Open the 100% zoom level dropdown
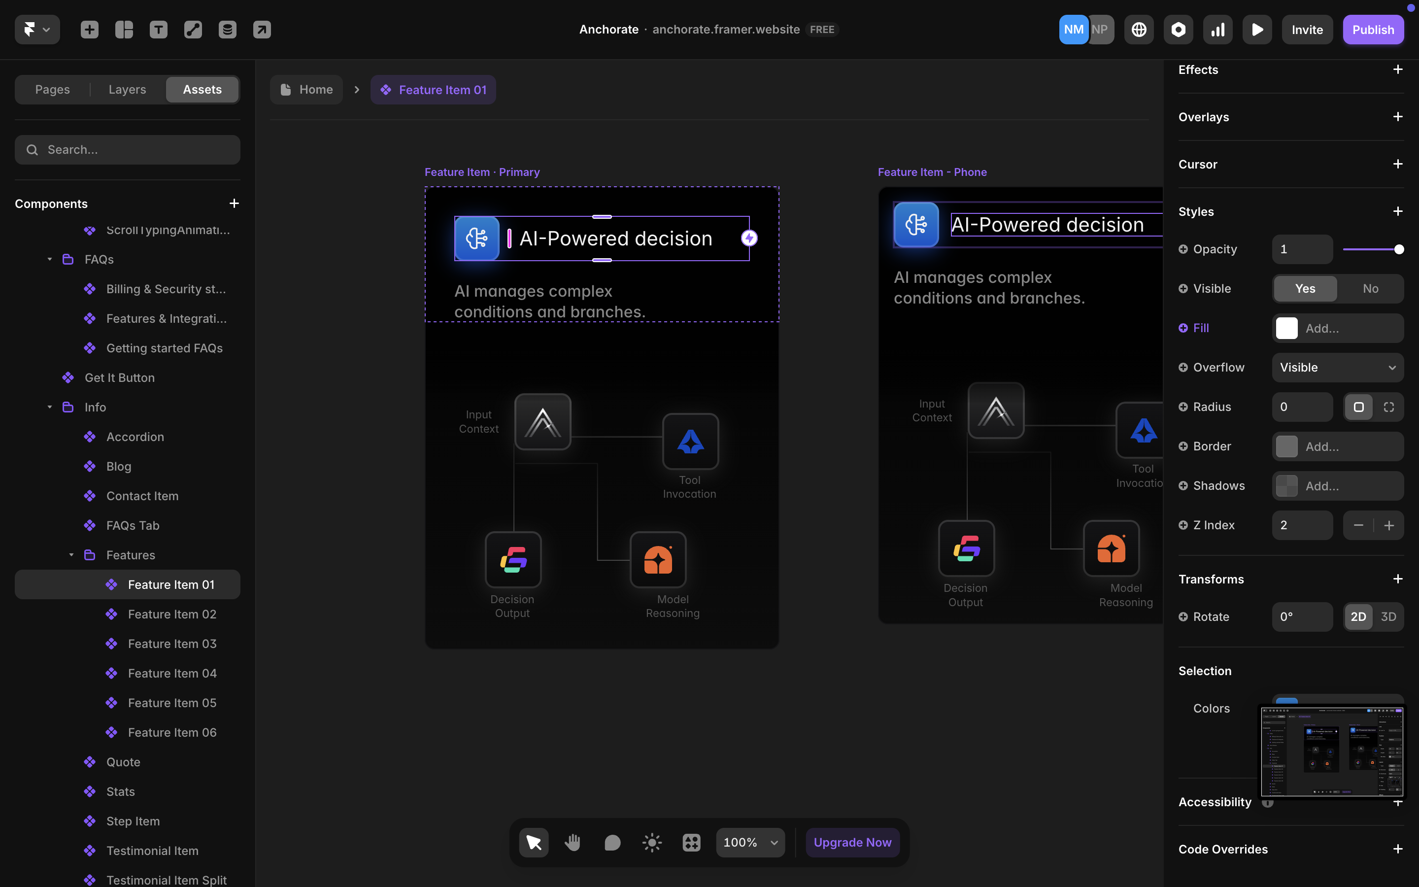The width and height of the screenshot is (1419, 887). pyautogui.click(x=750, y=843)
